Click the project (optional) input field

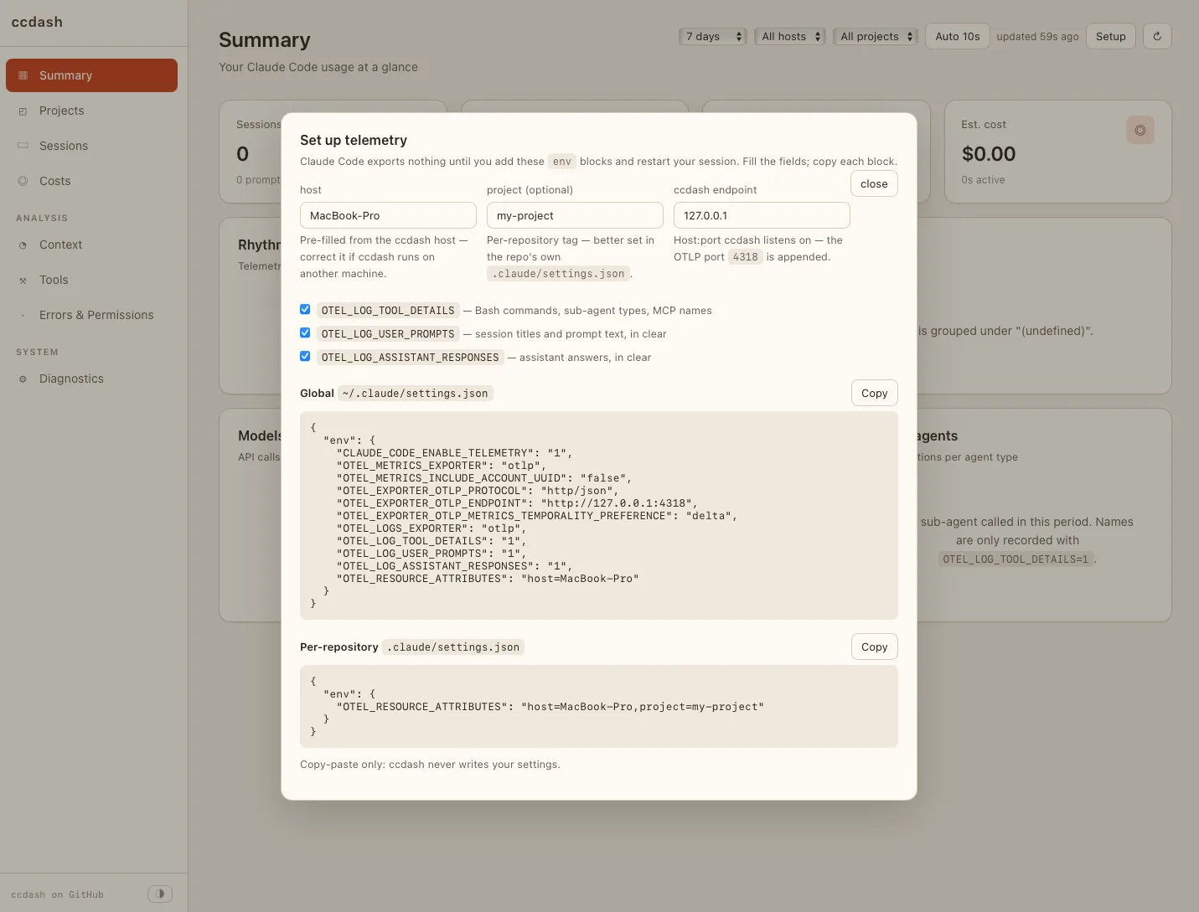575,215
